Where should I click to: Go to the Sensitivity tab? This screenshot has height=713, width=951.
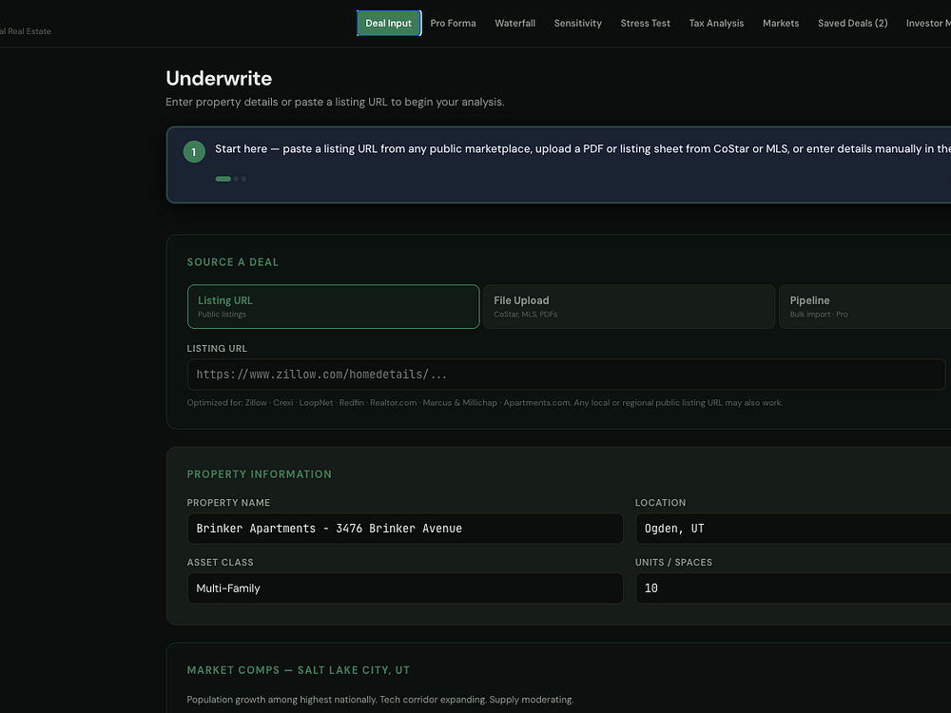tap(577, 23)
